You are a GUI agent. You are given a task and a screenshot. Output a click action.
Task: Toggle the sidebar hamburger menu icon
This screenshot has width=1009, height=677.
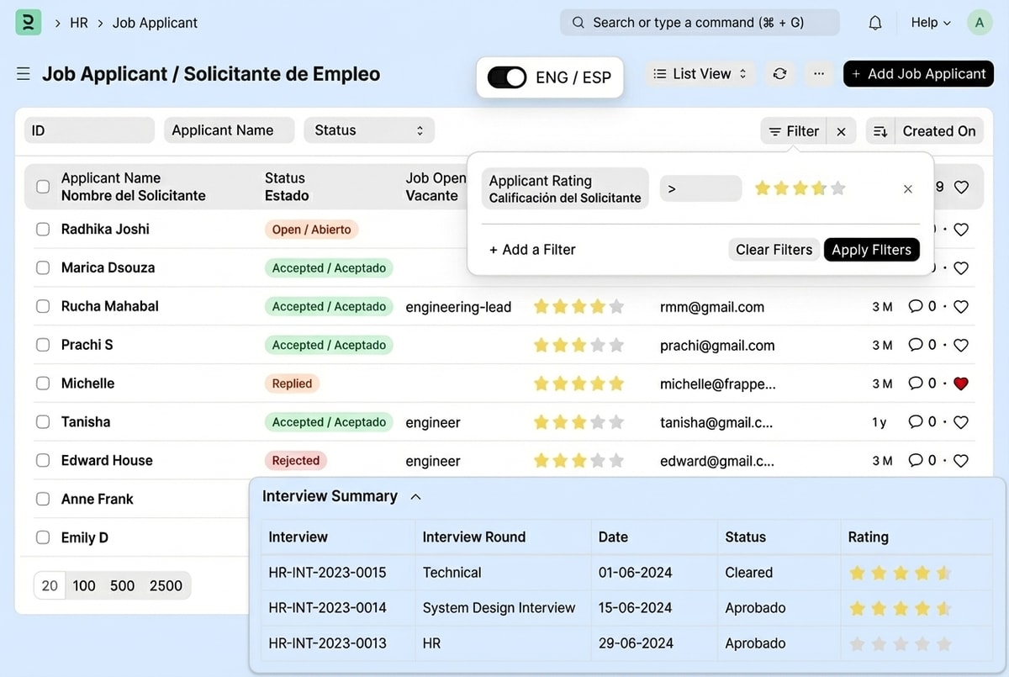(24, 74)
